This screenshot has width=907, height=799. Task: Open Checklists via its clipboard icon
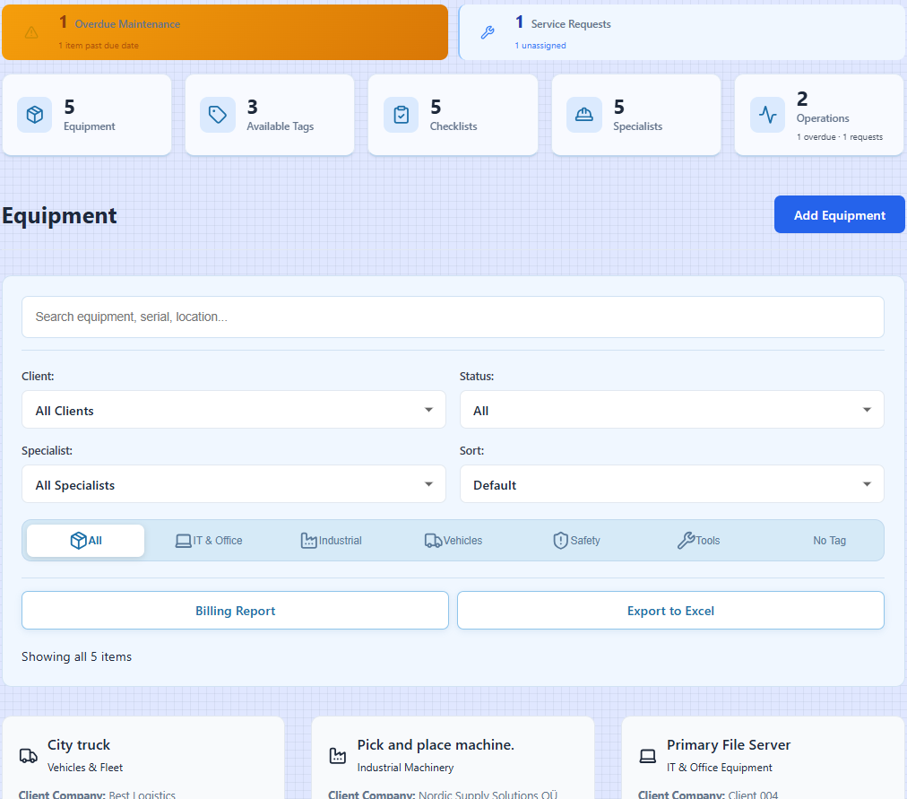[401, 114]
